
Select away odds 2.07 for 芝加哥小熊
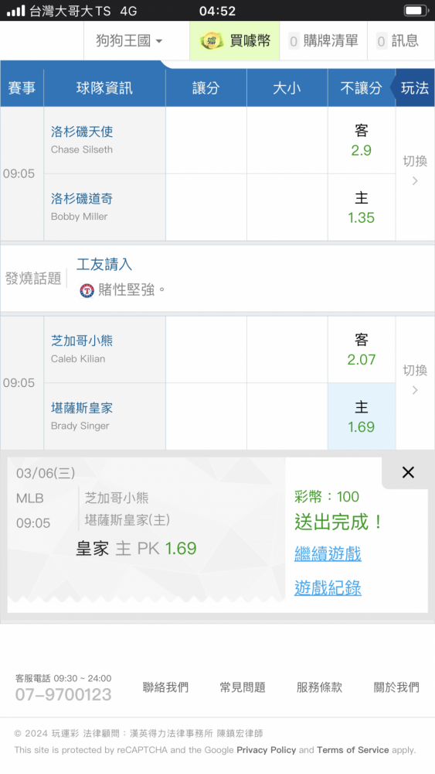click(362, 350)
